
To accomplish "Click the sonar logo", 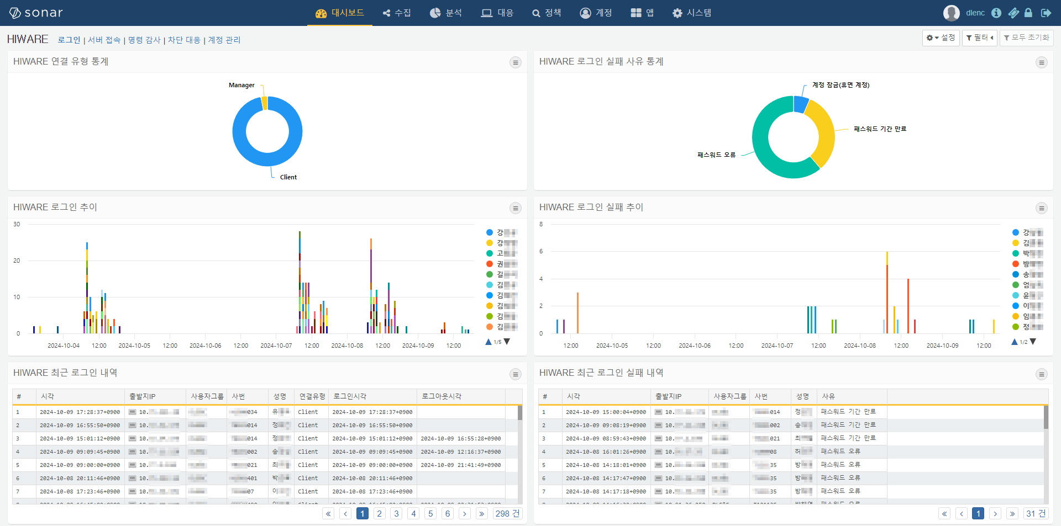I will 35,13.
